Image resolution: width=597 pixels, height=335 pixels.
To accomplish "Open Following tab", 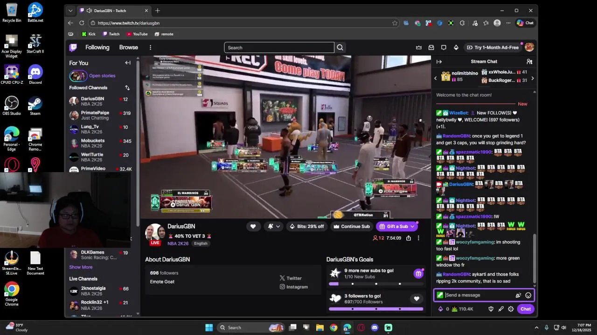I will (x=97, y=47).
